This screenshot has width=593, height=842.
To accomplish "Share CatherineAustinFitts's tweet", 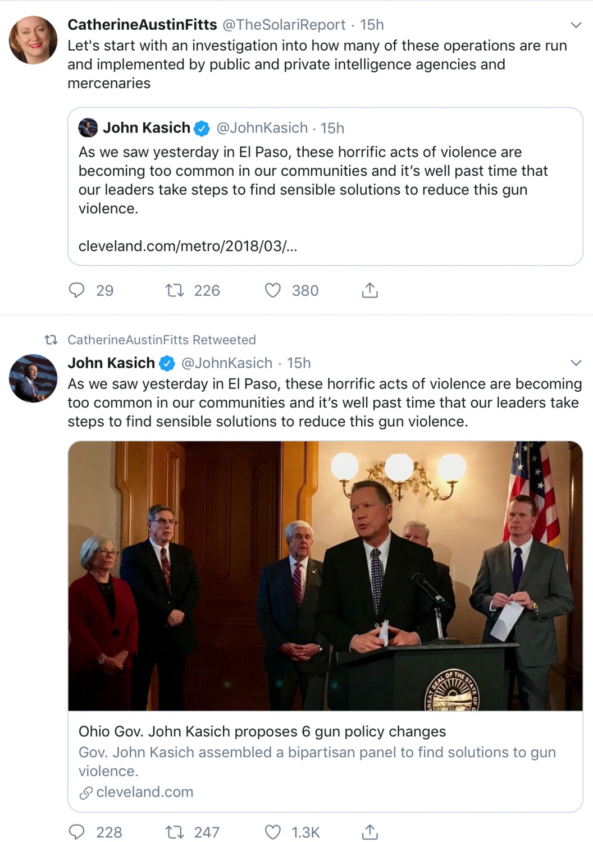I will point(370,290).
